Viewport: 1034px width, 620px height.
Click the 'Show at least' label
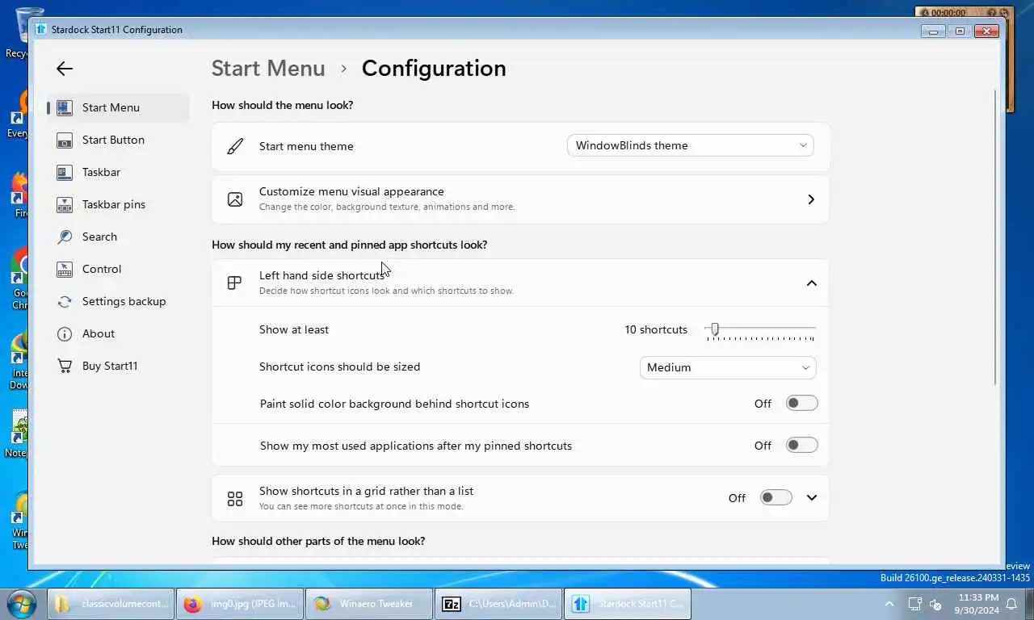[294, 329]
